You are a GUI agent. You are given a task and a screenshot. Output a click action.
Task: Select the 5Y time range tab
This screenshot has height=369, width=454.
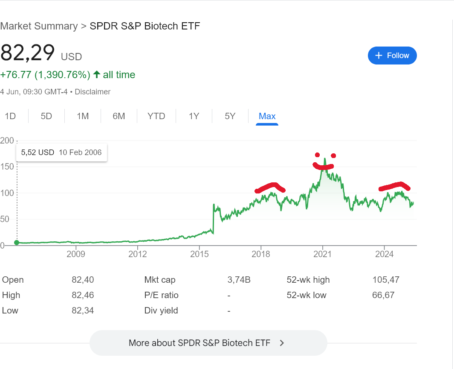tap(230, 116)
